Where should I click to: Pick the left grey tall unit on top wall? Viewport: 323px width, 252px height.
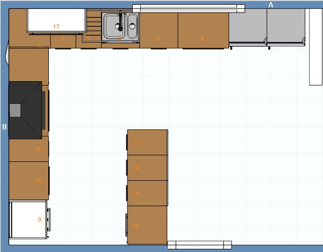[247, 26]
